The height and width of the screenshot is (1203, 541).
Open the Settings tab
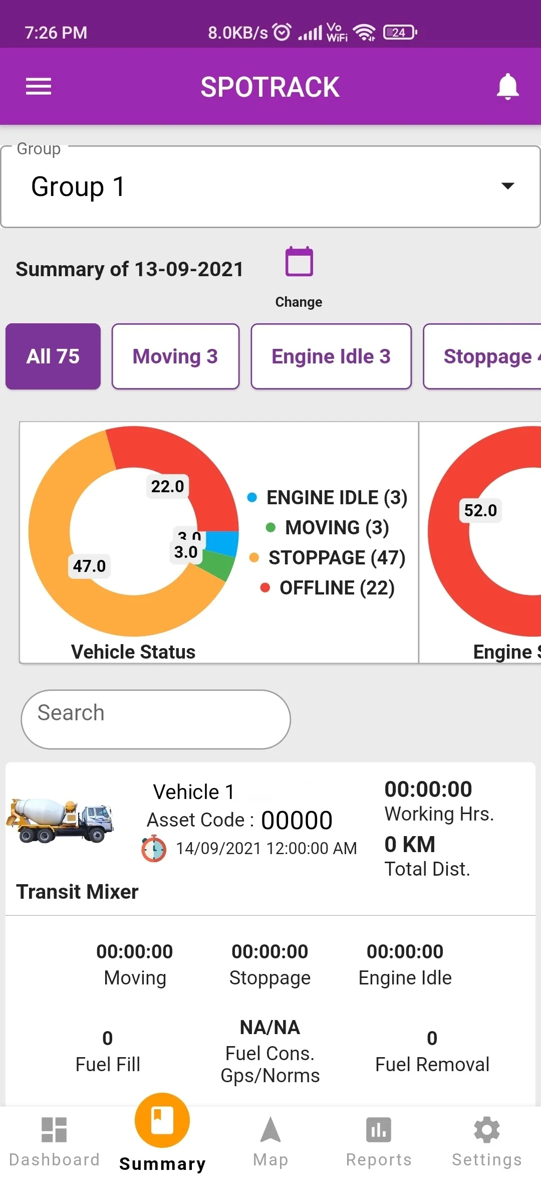click(487, 1142)
